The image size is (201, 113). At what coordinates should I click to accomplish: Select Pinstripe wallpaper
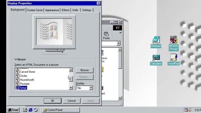(24, 84)
